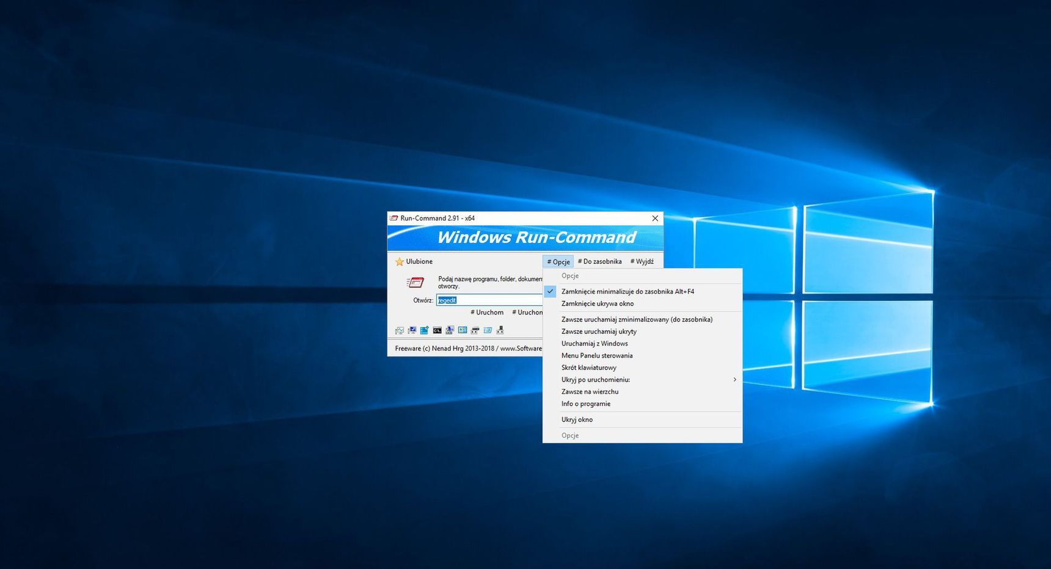Choose Menu Panelu sterowania
This screenshot has height=569, width=1051.
pyautogui.click(x=642, y=355)
